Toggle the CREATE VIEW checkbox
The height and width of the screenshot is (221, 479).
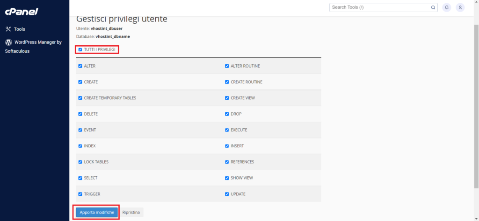tap(227, 98)
